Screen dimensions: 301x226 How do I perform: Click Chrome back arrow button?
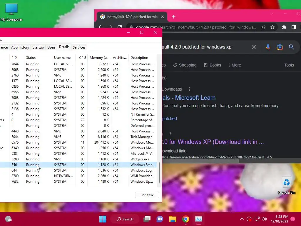coord(101,27)
